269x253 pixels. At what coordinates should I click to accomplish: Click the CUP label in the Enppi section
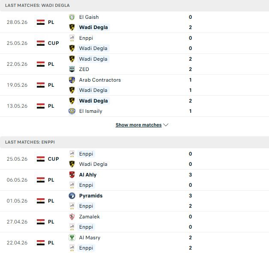[x=54, y=159]
